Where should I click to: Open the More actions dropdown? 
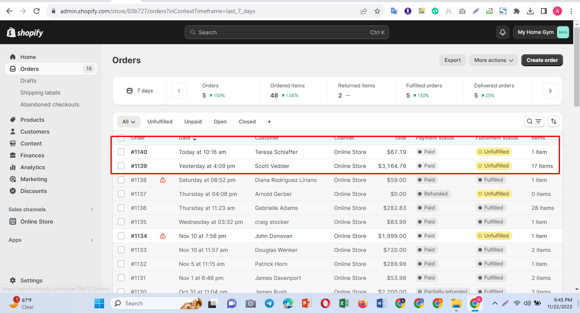pyautogui.click(x=493, y=60)
